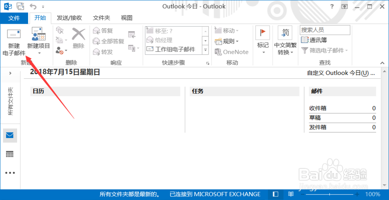
Task: Open the Inbox (收件箱) link
Action: tap(318, 108)
